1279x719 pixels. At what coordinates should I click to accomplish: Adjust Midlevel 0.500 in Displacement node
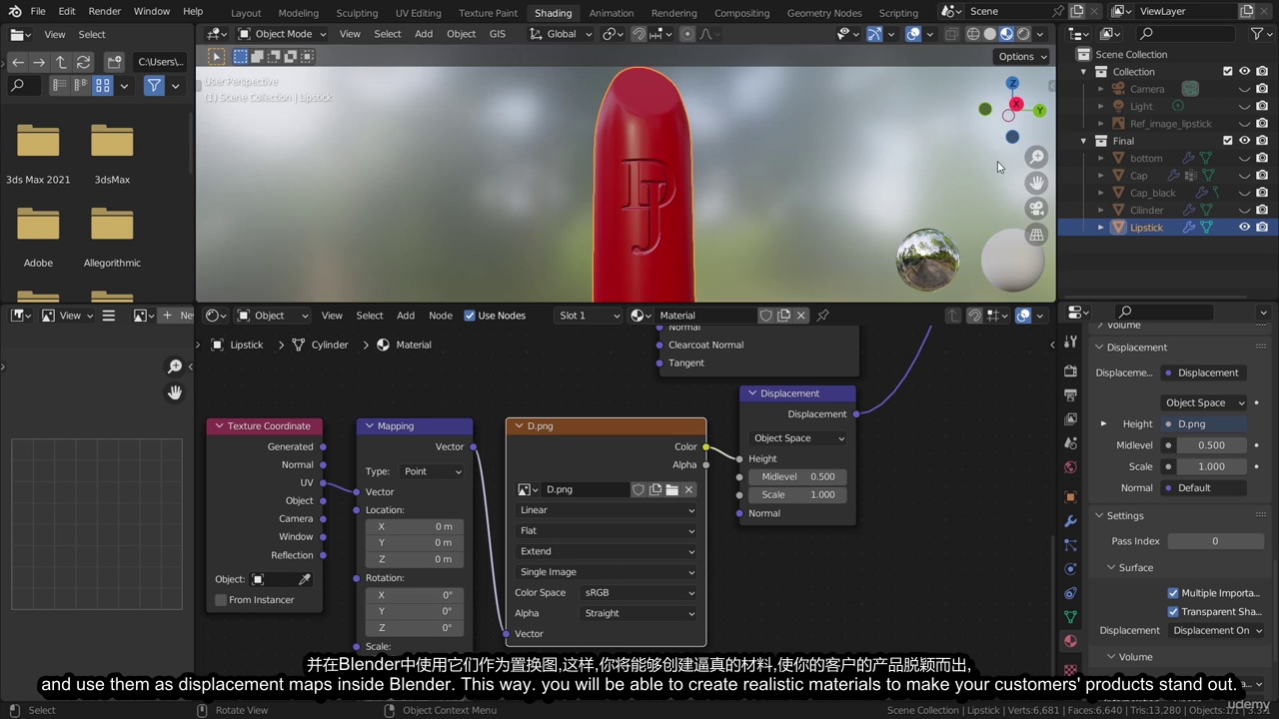pyautogui.click(x=797, y=477)
